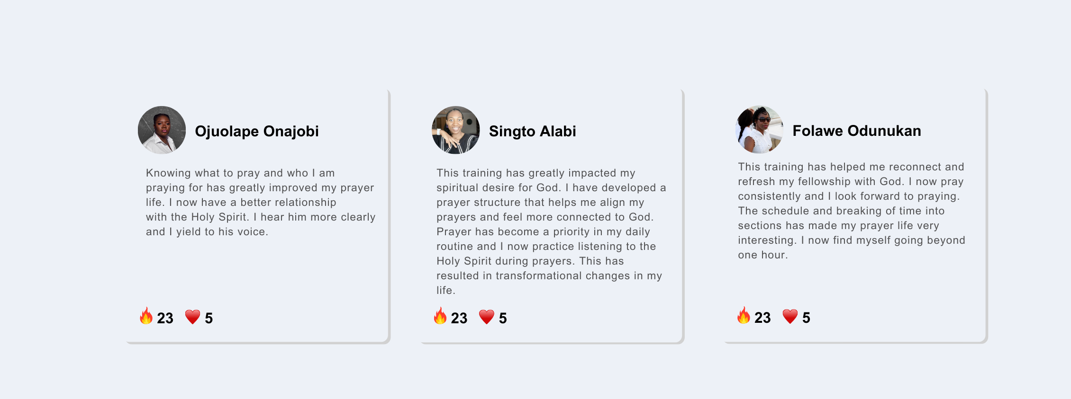
Task: Open Folawe Odunukan's profile photo
Action: point(759,130)
